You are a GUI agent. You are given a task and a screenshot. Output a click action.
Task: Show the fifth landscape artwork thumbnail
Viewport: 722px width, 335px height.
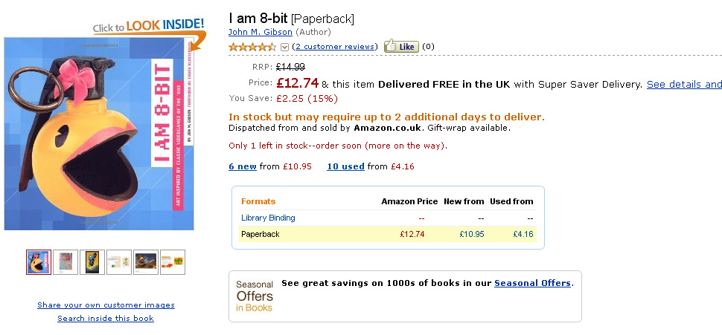pyautogui.click(x=146, y=262)
